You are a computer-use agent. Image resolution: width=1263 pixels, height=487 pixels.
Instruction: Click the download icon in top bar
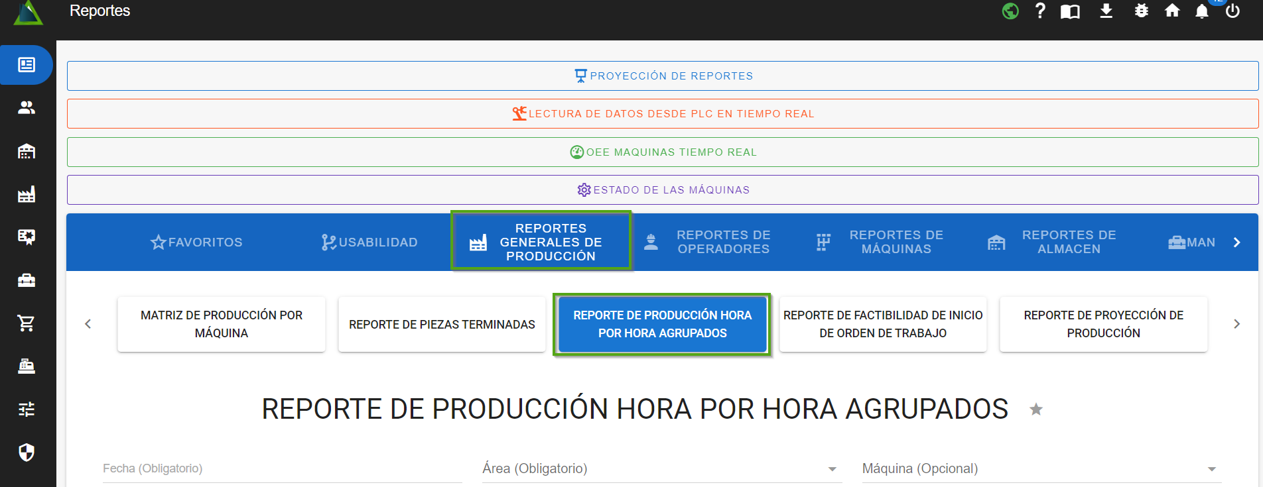[1106, 11]
